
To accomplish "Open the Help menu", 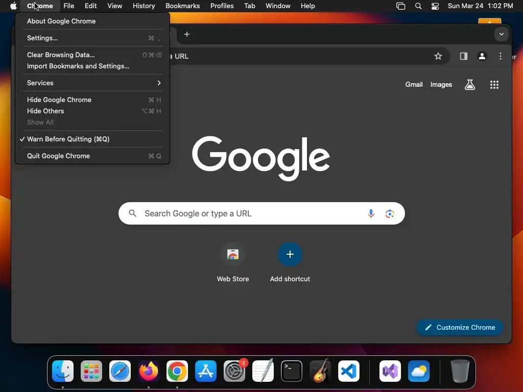I will [307, 6].
